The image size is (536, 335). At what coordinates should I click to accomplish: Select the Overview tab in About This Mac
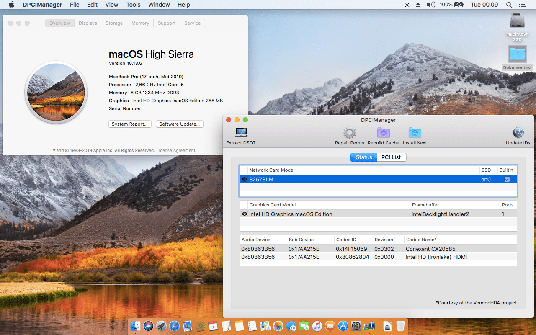coord(60,23)
